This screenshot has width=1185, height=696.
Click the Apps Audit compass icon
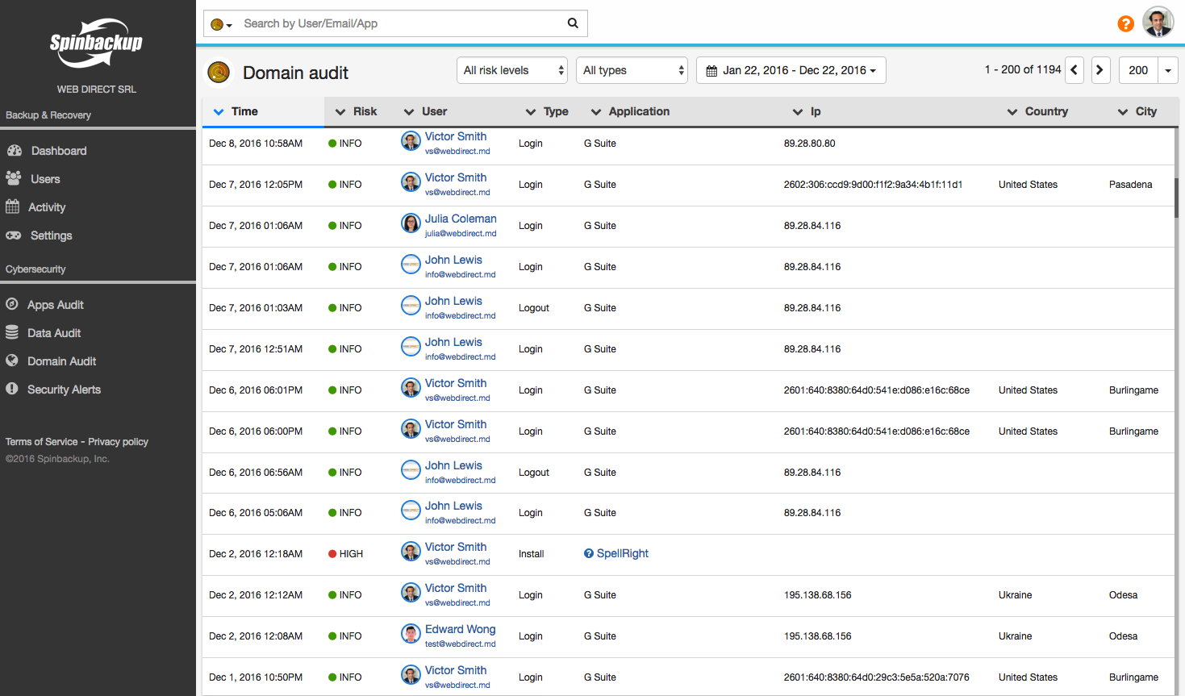point(12,304)
